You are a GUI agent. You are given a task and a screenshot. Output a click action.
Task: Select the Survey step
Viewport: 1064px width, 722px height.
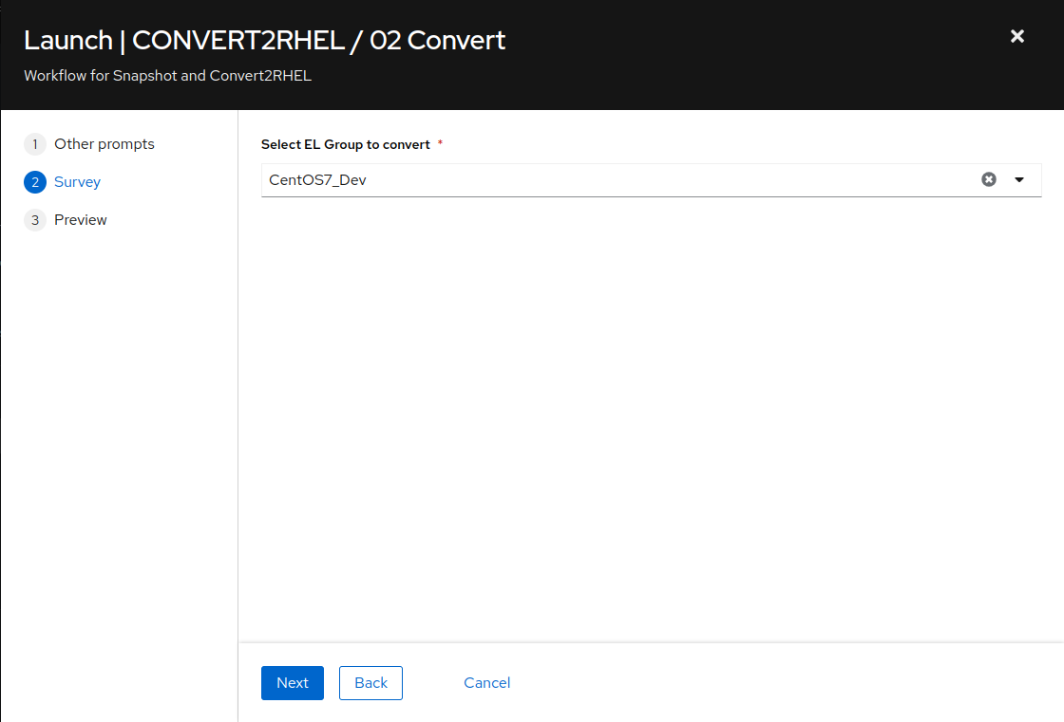tap(63, 182)
